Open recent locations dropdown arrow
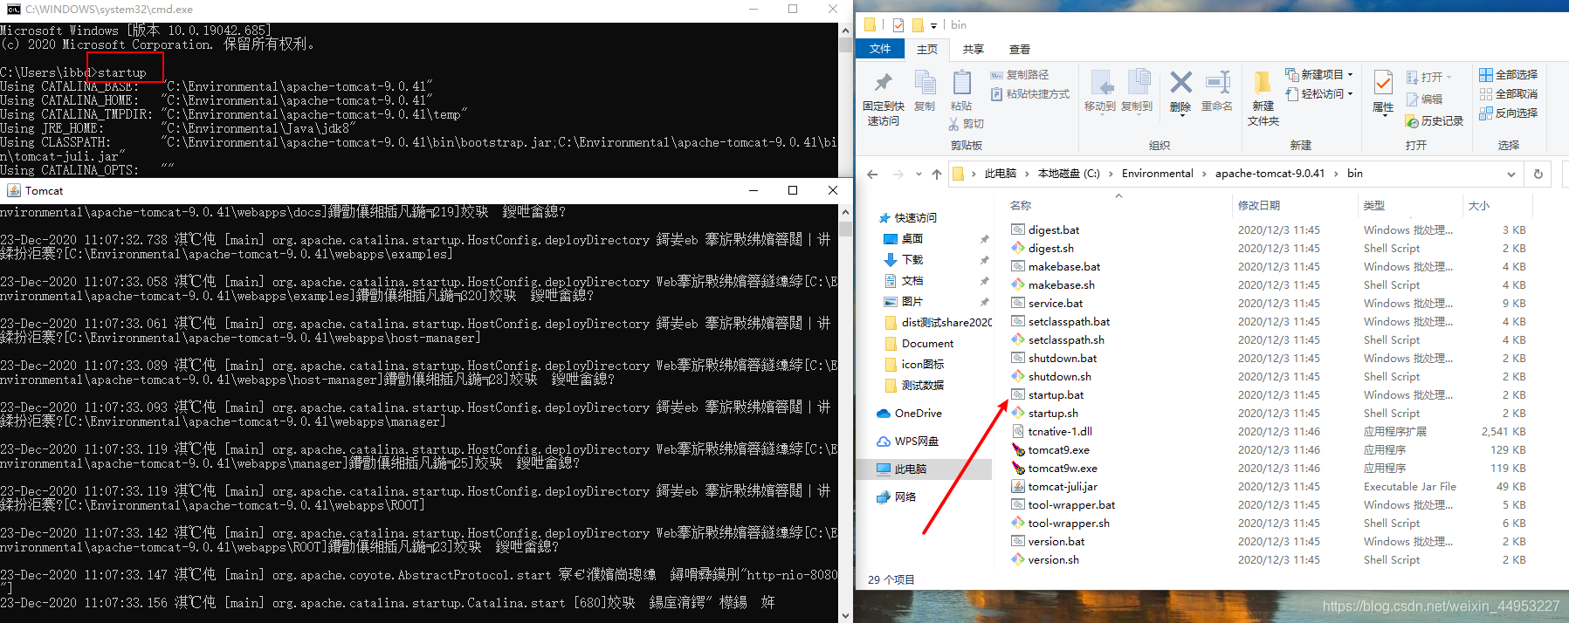Image resolution: width=1569 pixels, height=623 pixels. [x=919, y=174]
